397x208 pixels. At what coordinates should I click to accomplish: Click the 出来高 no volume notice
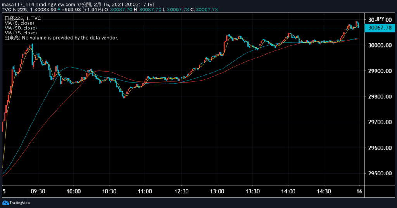pyautogui.click(x=61, y=38)
